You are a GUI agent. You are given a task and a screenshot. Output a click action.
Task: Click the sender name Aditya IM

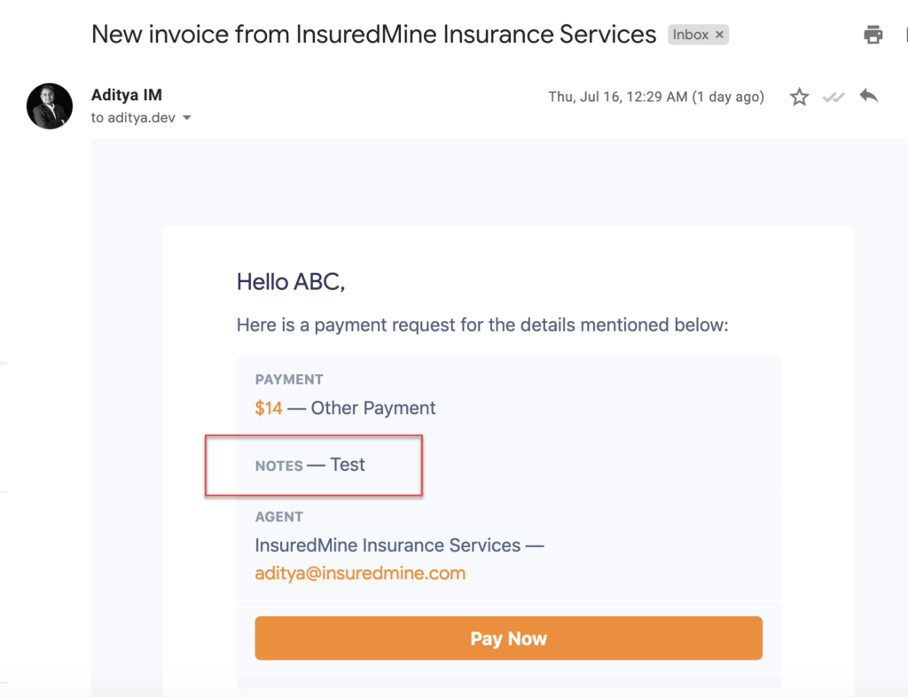[127, 95]
